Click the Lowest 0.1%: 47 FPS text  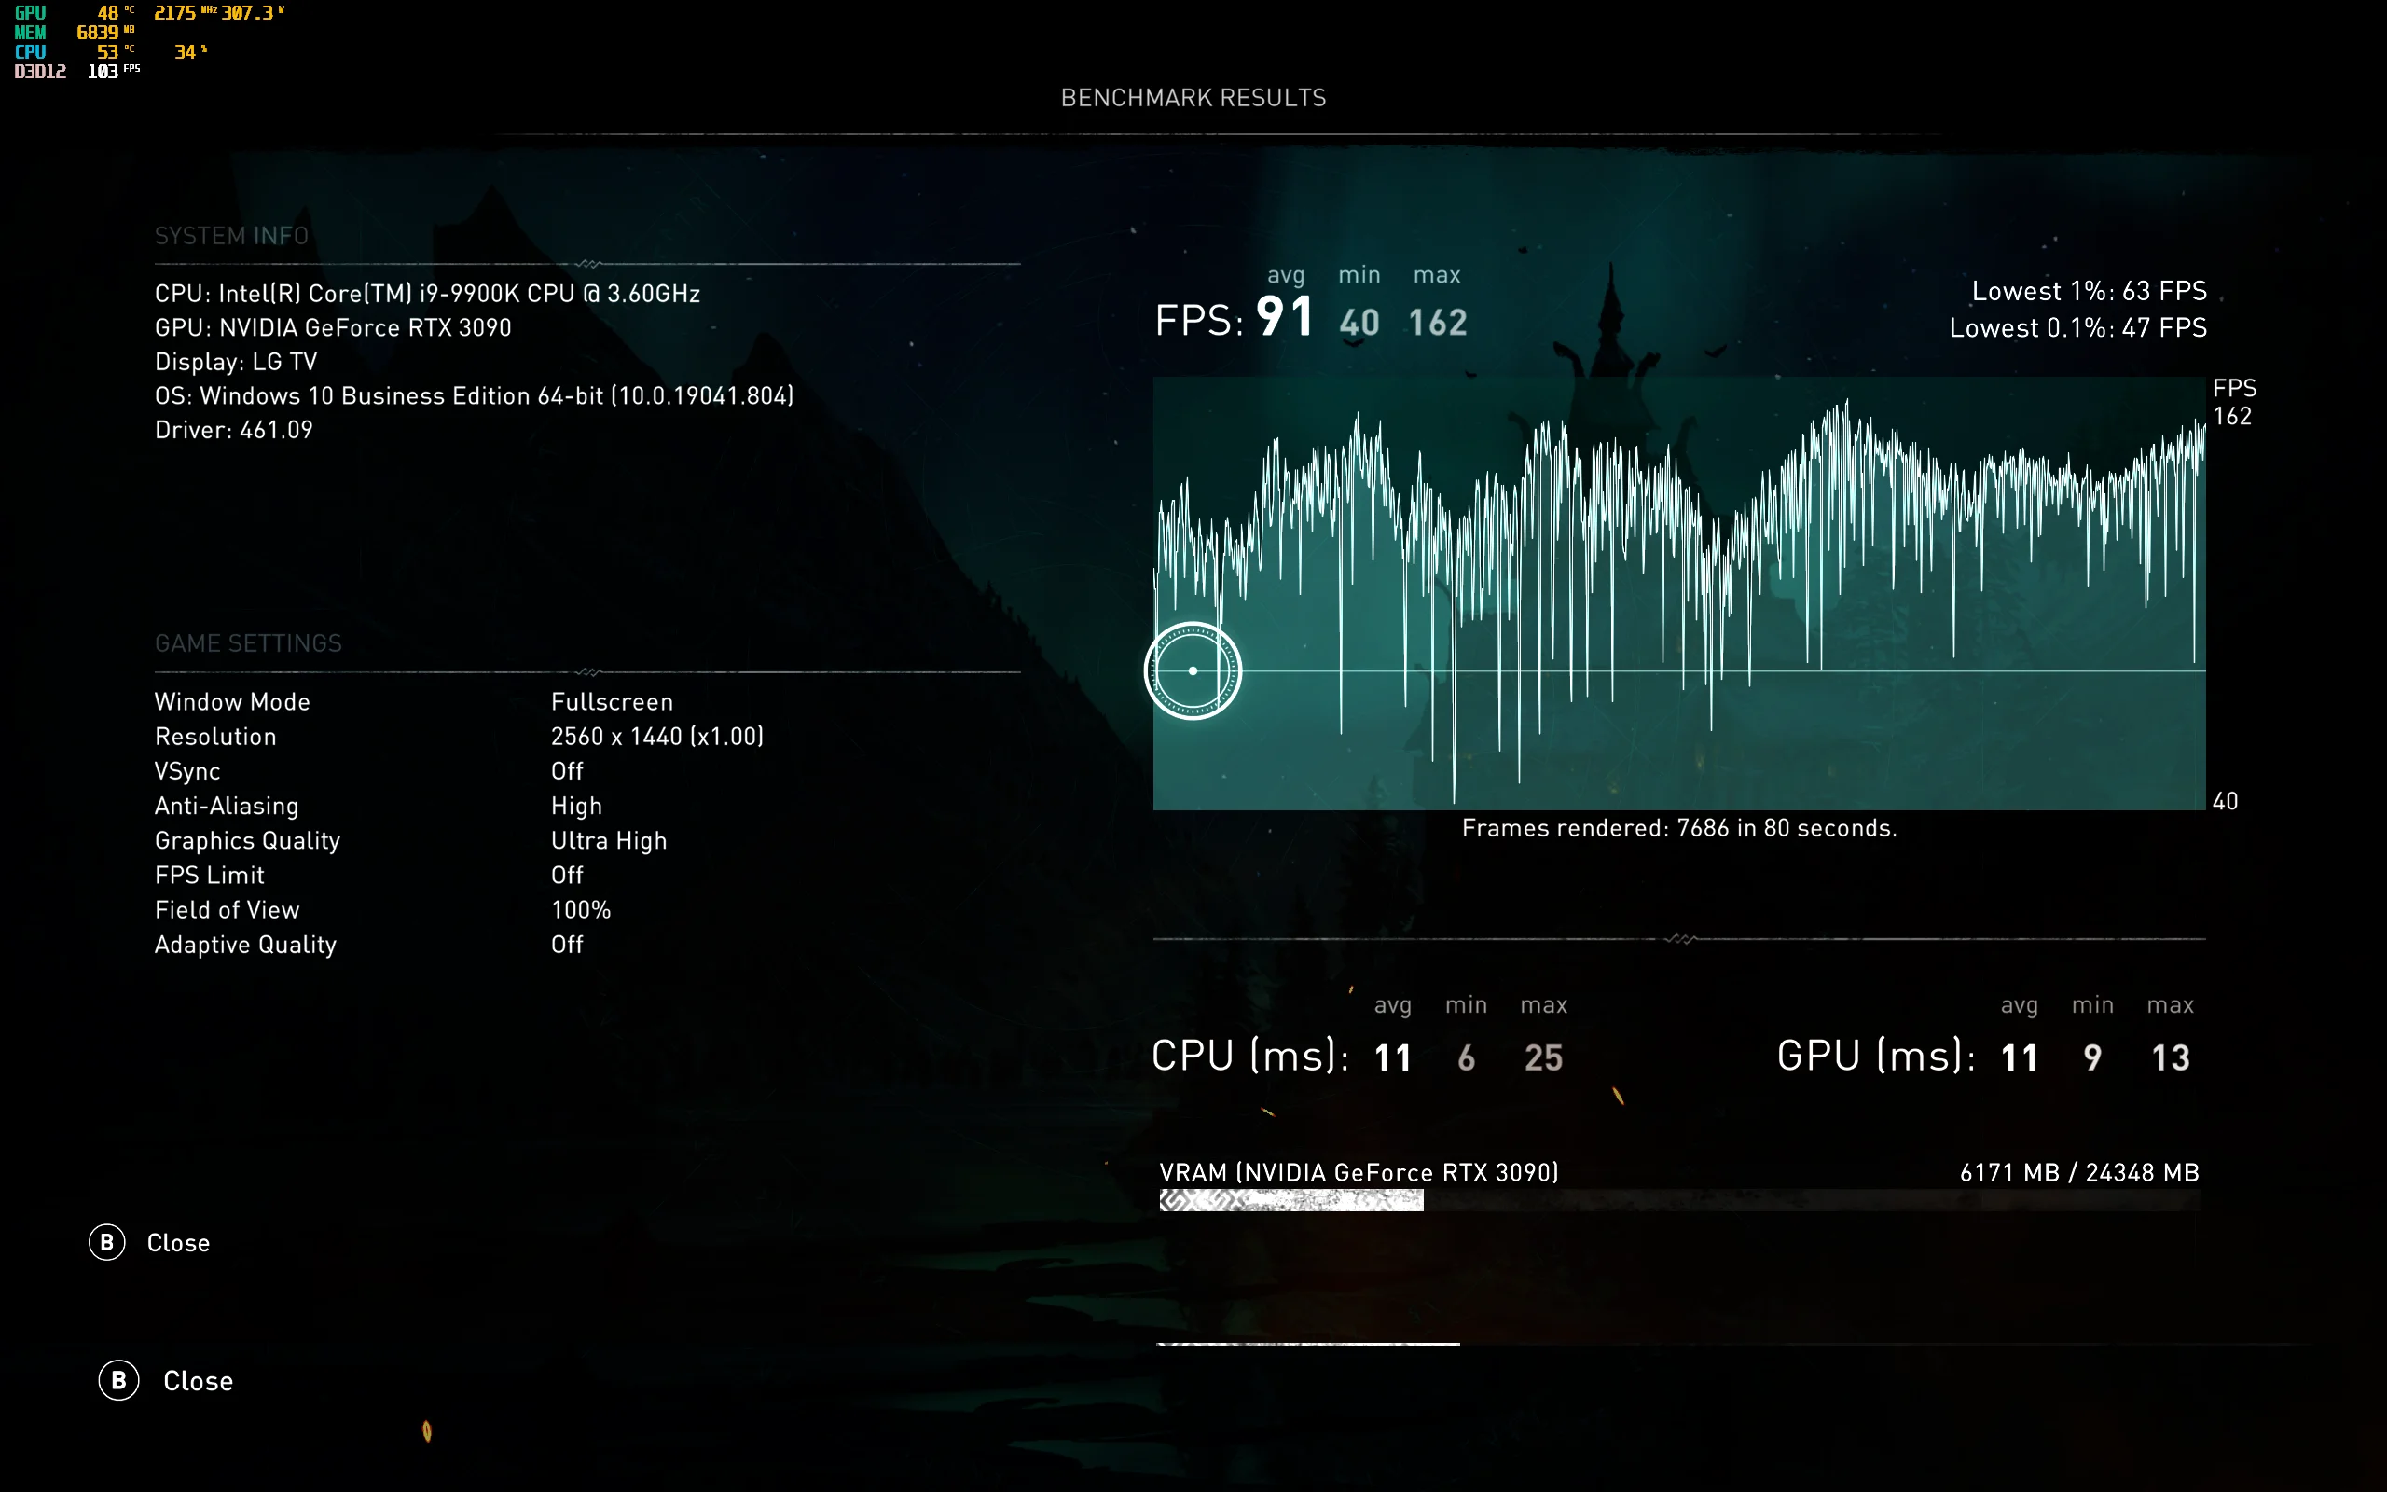2078,327
